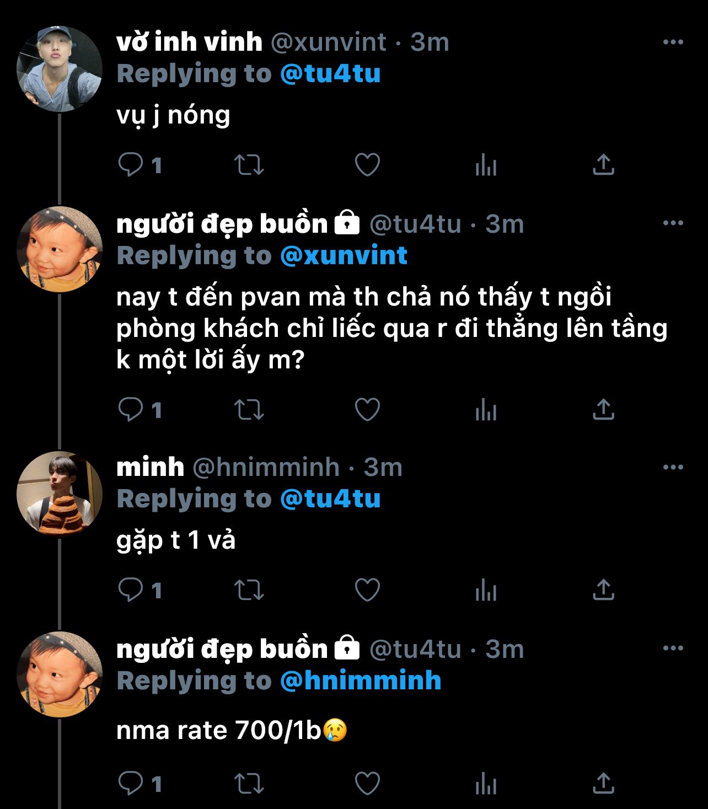Open more options on xunvint's tweet
Image resolution: width=708 pixels, height=809 pixels.
(x=673, y=42)
